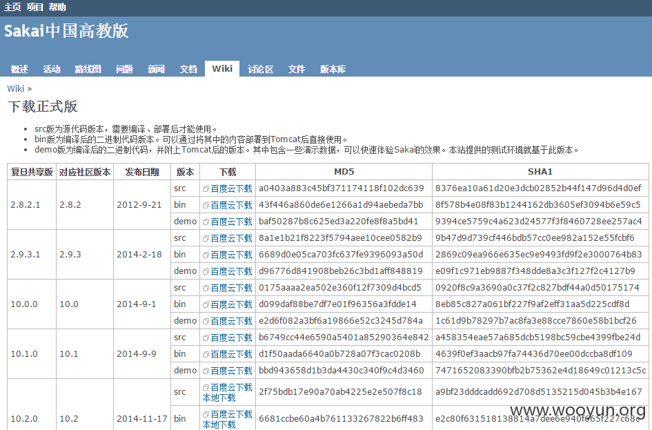
Task: Select the Wiki tab
Action: click(x=222, y=68)
